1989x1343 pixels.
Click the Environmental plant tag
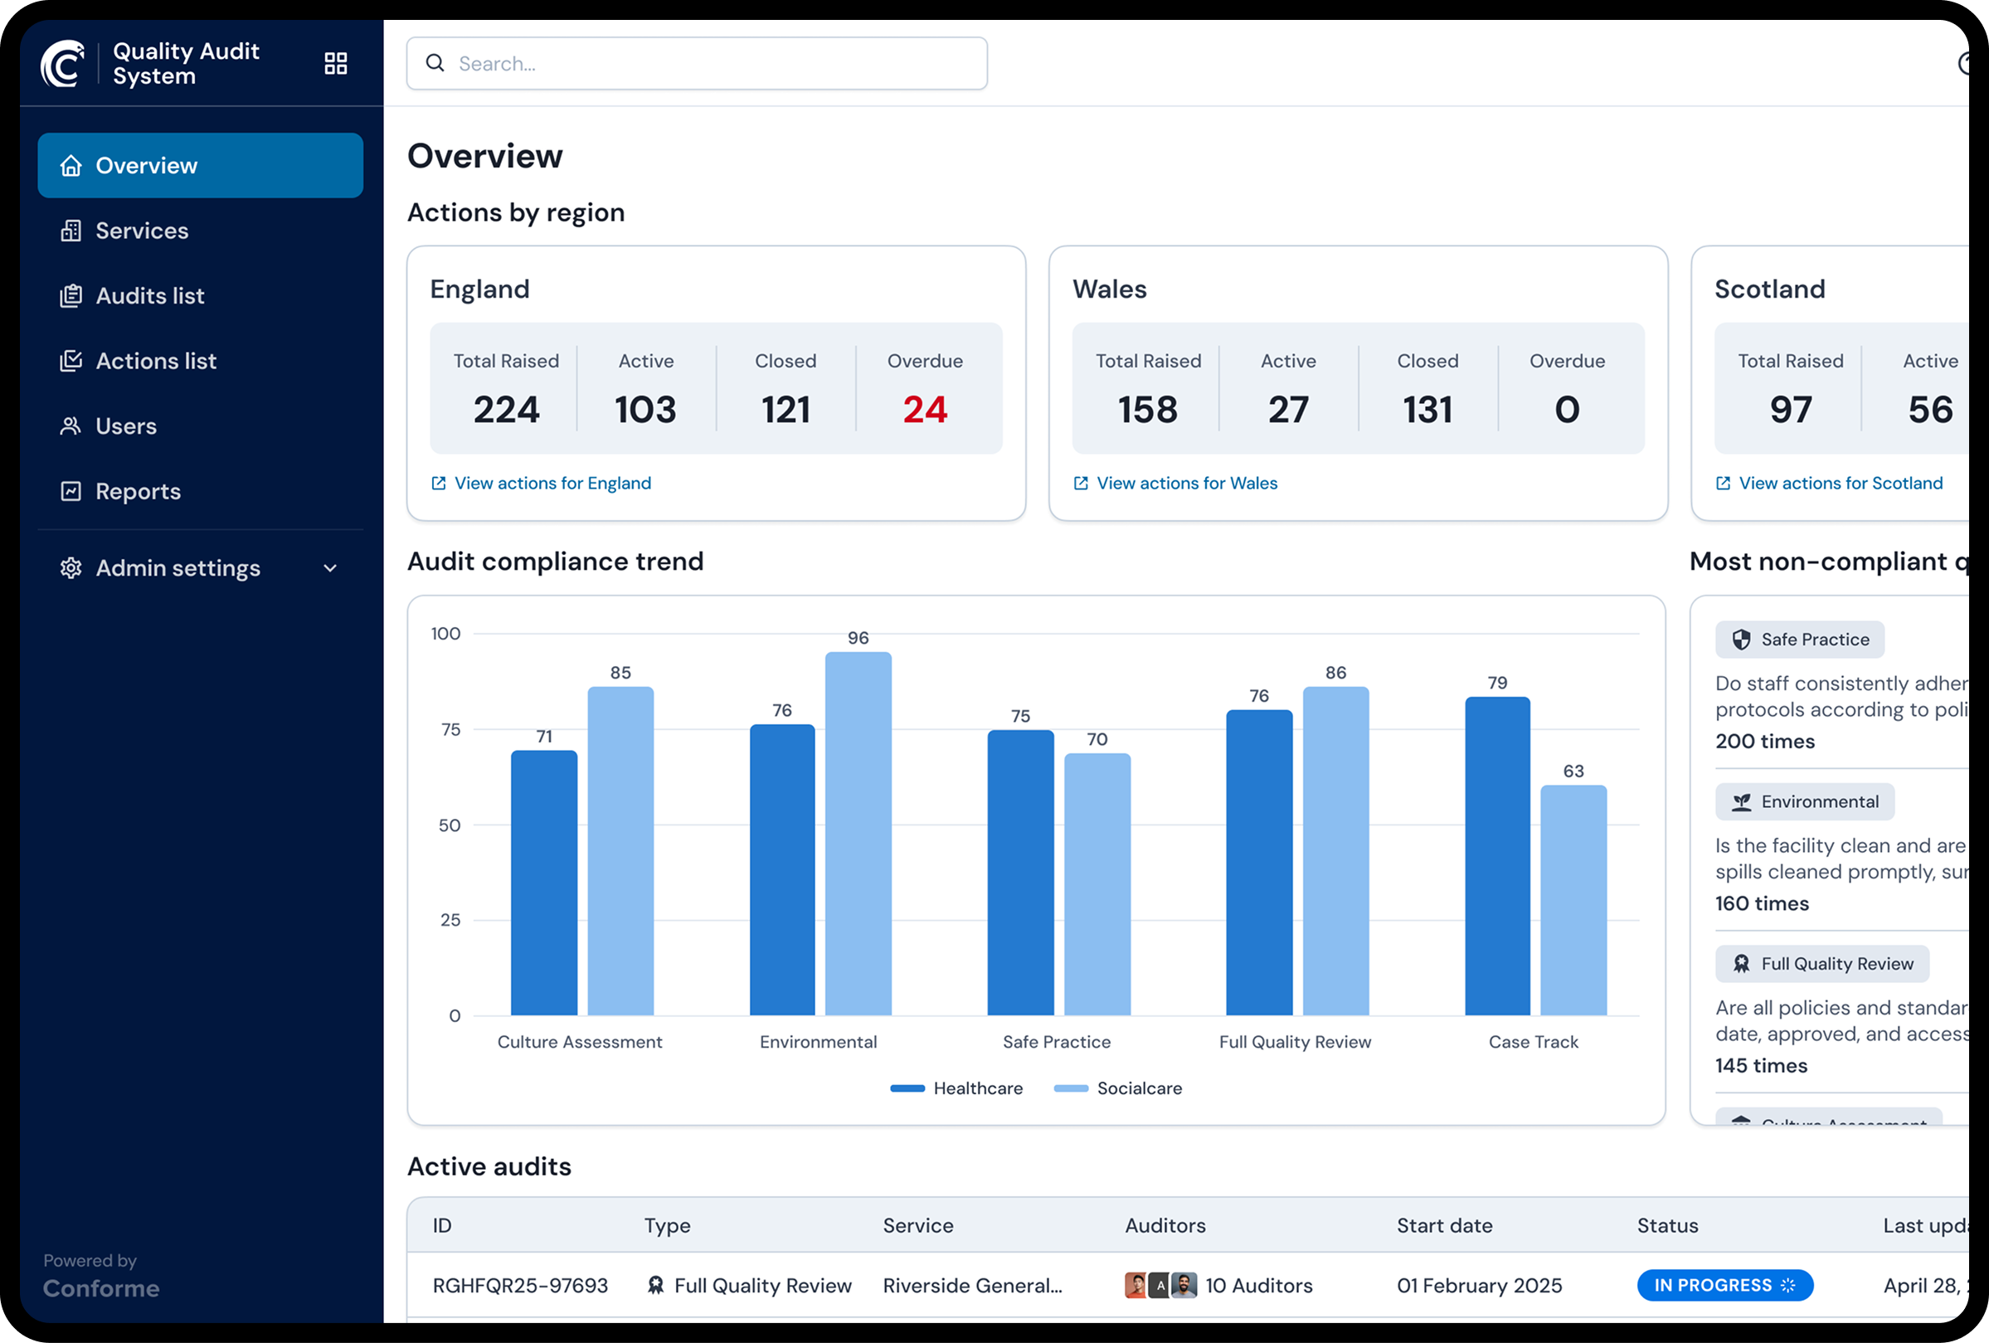[x=1804, y=802]
